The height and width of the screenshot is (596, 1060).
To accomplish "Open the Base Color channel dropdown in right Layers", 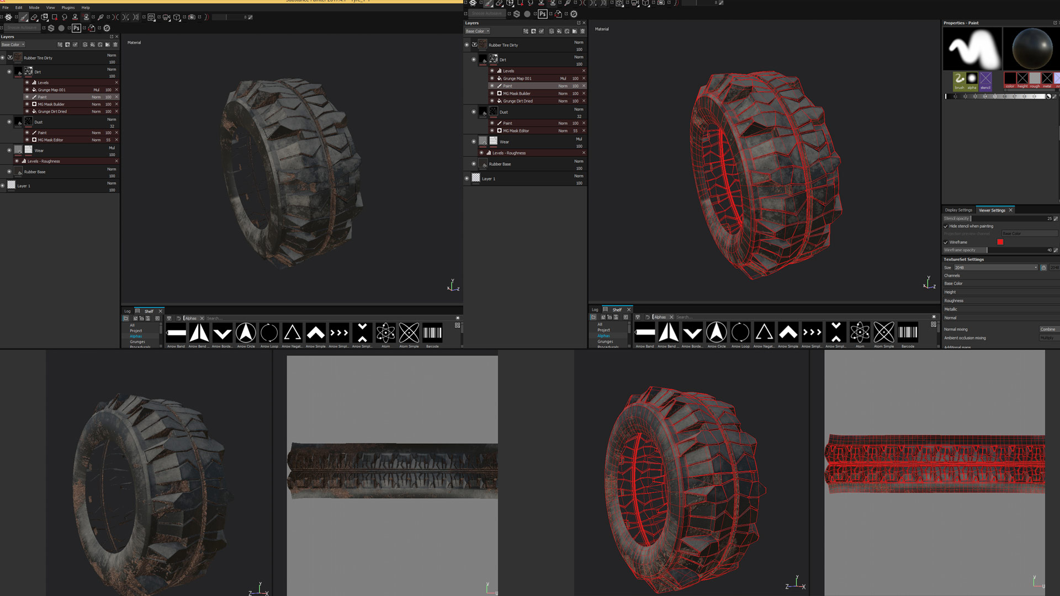I will [478, 31].
